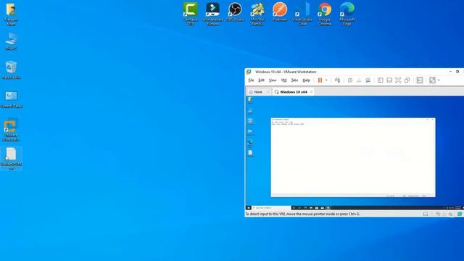Open the power options dropdown beside the pause button
The height and width of the screenshot is (261, 464).
(326, 80)
